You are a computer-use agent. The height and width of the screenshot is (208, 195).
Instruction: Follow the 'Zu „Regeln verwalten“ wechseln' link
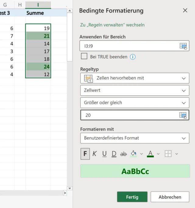[x=112, y=25]
